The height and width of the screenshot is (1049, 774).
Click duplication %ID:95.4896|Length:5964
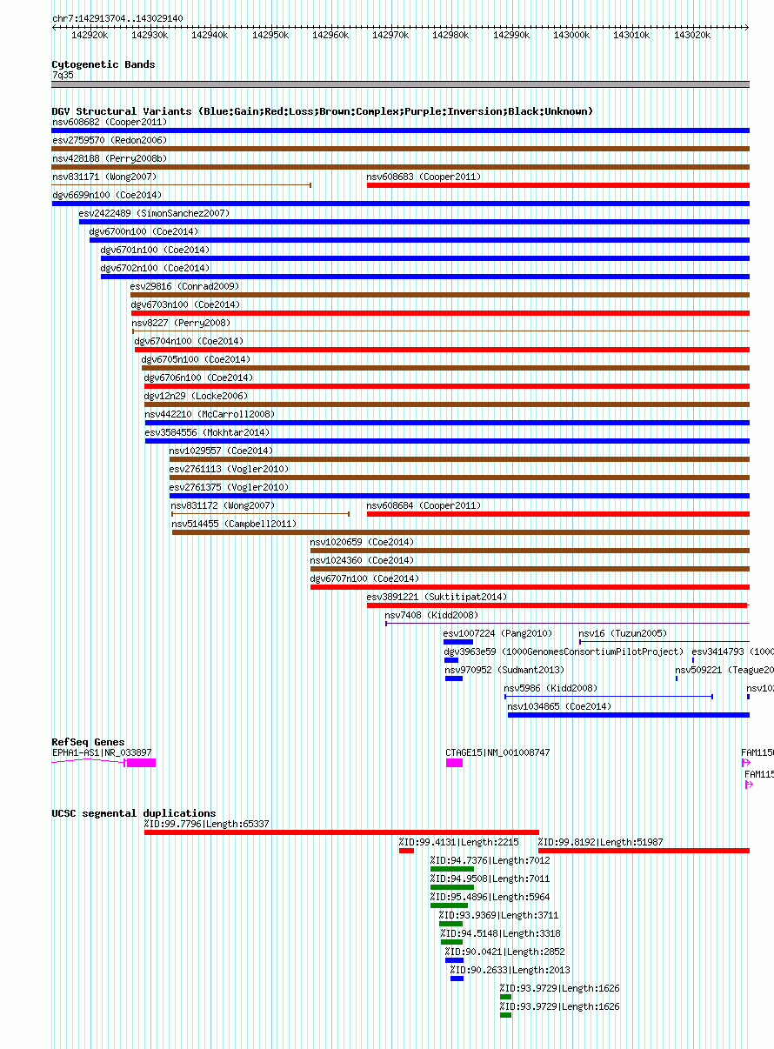490,897
